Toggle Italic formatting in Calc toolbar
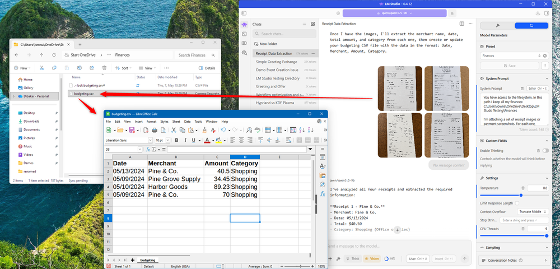The image size is (560, 269). pos(185,141)
